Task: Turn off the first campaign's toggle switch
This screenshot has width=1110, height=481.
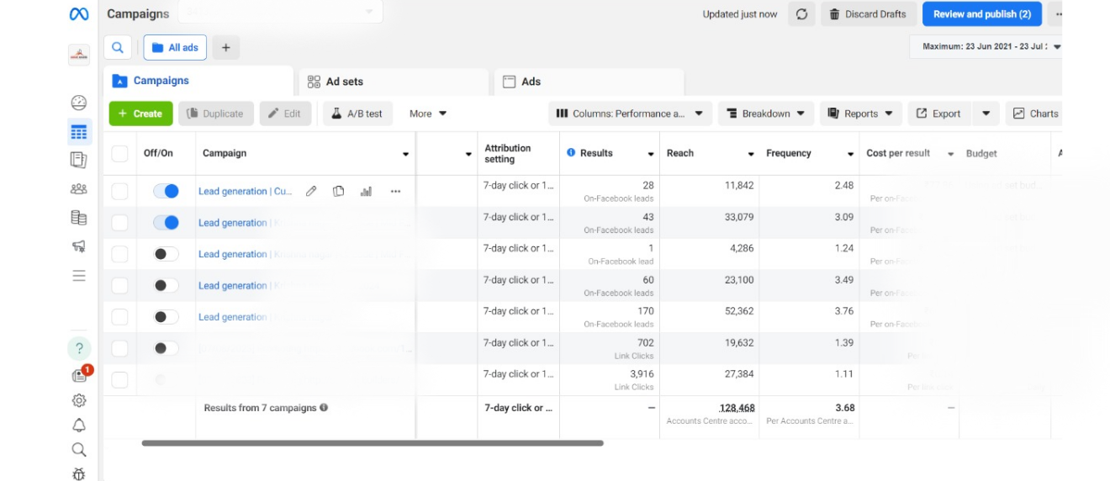Action: pos(166,192)
